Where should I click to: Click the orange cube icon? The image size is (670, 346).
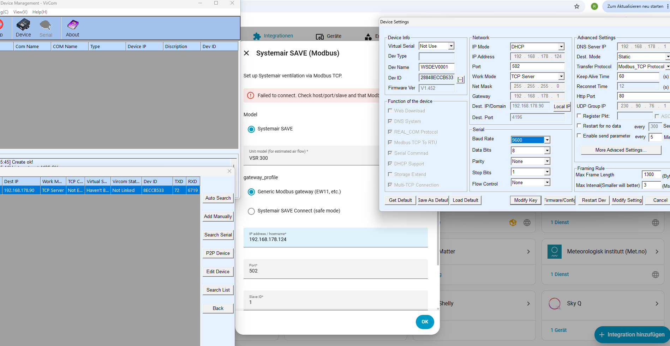coord(513,223)
